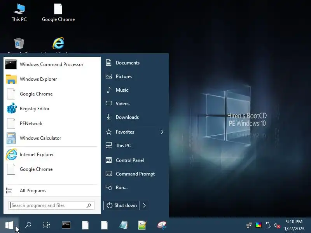Click the Downloads arrow icon
The width and height of the screenshot is (311, 233).
pyautogui.click(x=108, y=117)
